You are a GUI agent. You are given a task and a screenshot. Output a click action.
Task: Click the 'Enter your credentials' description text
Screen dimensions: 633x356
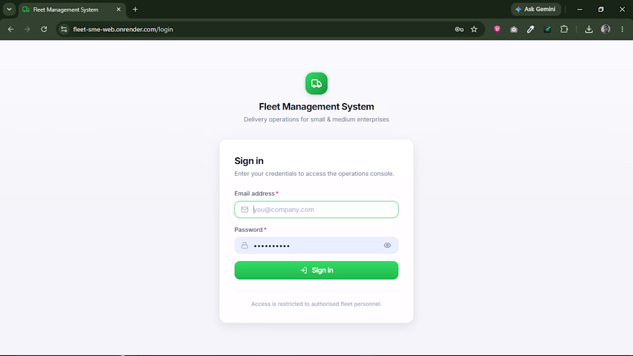coord(314,173)
